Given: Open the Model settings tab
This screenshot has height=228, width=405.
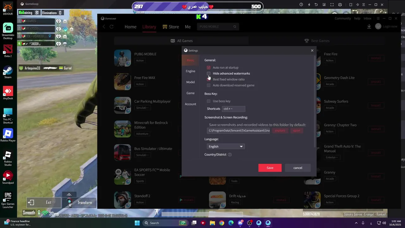Looking at the screenshot, I should [190, 82].
